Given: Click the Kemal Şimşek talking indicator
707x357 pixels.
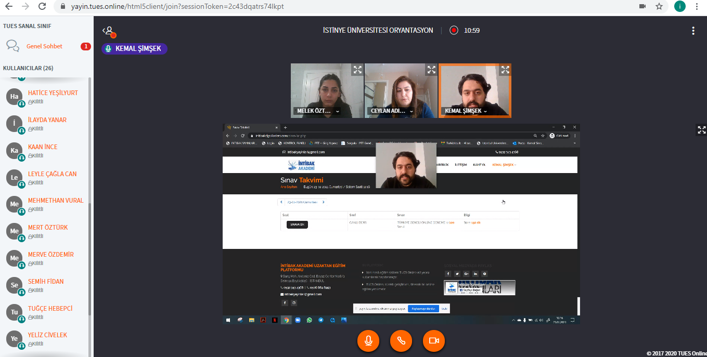Looking at the screenshot, I should (x=134, y=49).
